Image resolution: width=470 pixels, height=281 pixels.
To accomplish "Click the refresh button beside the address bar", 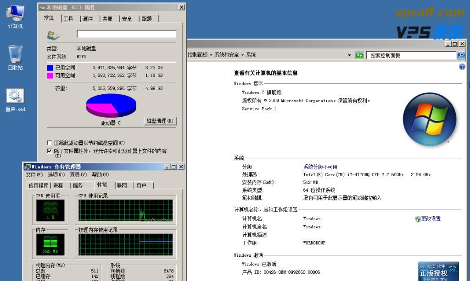I will [x=359, y=55].
